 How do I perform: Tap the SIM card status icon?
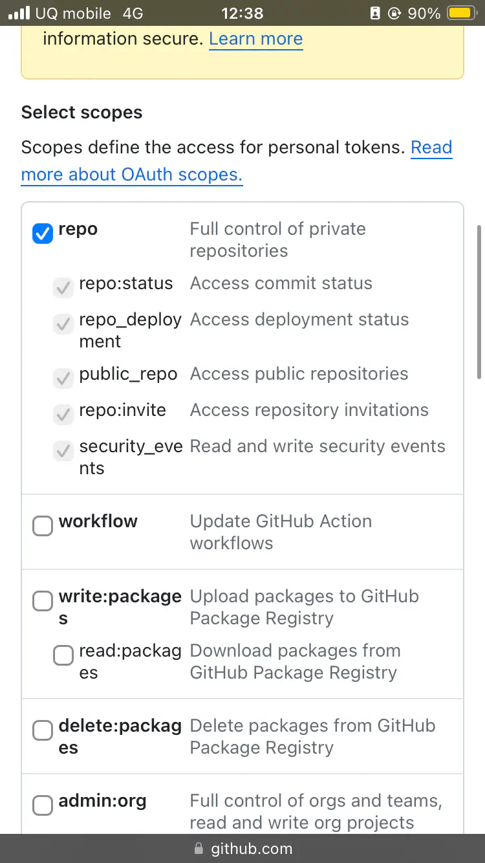pyautogui.click(x=374, y=13)
